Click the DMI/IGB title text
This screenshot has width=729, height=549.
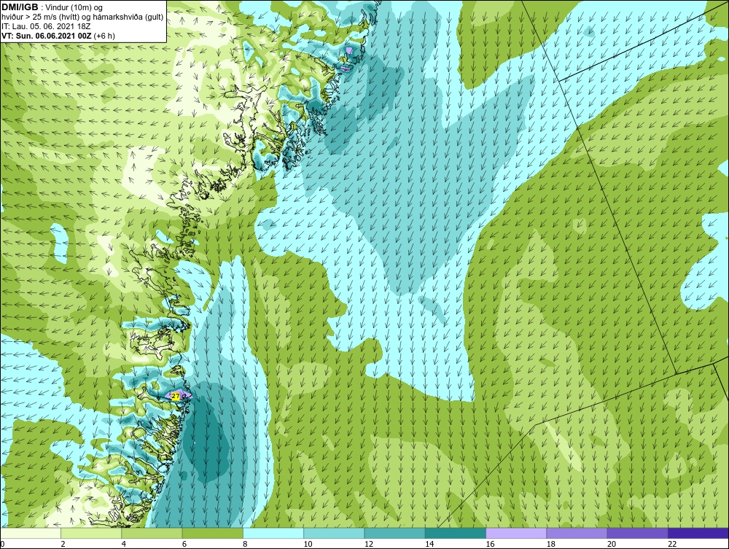20,7
